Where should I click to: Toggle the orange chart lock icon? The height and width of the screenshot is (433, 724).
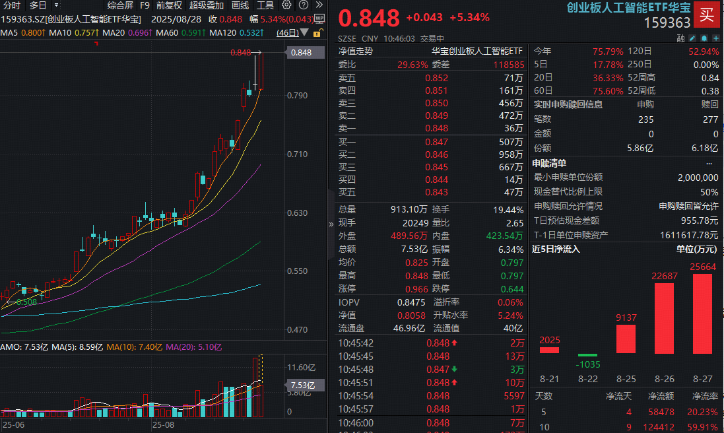[x=318, y=32]
